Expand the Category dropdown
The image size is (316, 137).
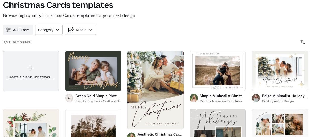(x=49, y=30)
